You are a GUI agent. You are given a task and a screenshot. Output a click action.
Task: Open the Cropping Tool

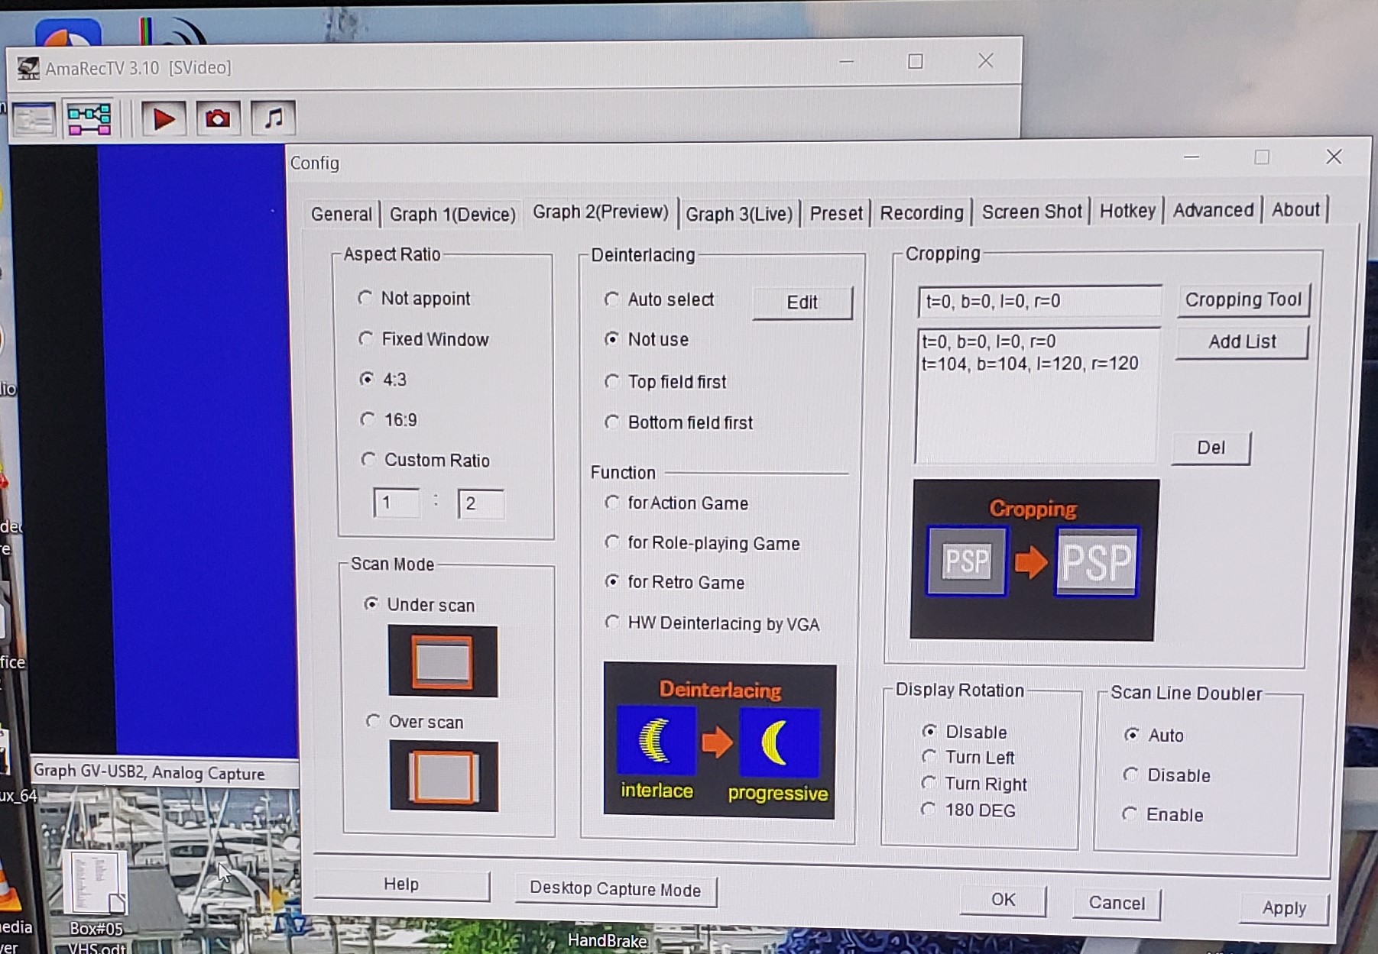(x=1243, y=299)
